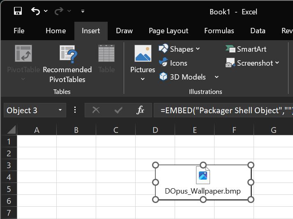Click the object's left-middle resize handle
The height and width of the screenshot is (219, 293).
point(155,182)
